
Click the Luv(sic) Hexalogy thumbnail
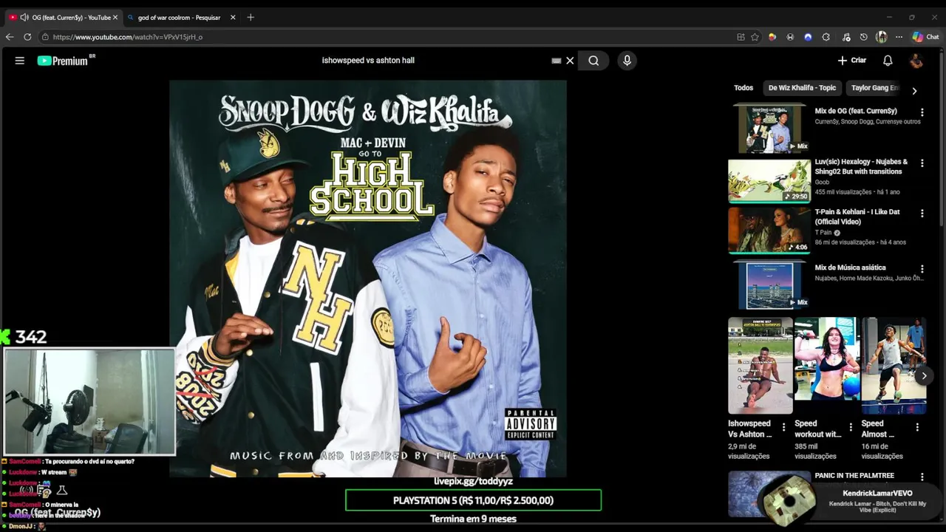(x=769, y=180)
